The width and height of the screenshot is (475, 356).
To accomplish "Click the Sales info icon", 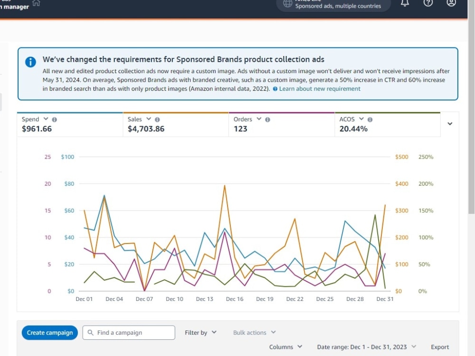I will 157,120.
